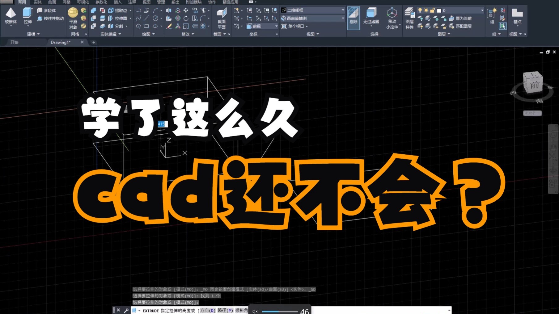
Task: Open the 可视化 ribbon tab
Action: (83, 2)
